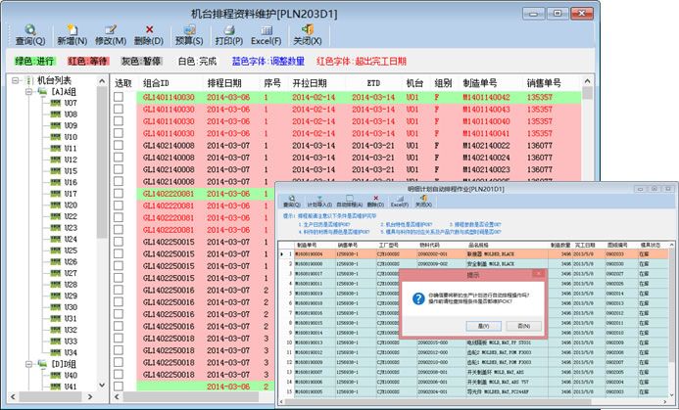Click the 模具状态 column header in PLN201D1 grid

click(650, 245)
